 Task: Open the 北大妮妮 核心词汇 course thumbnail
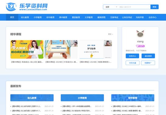[x=27, y=49]
